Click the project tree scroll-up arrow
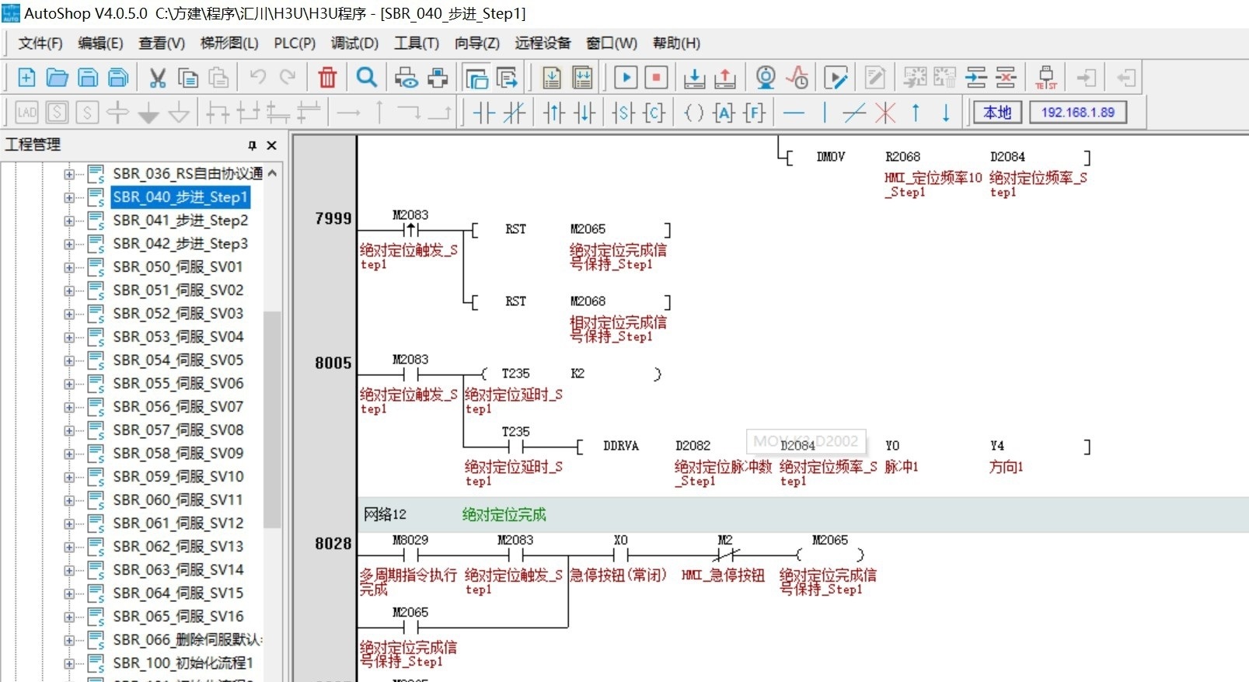Screen dimensions: 1249x682 click(272, 173)
